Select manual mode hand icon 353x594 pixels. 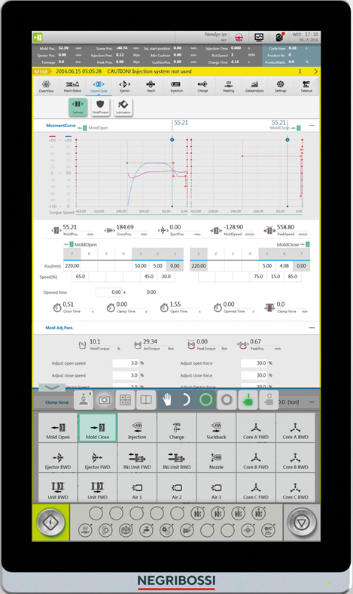point(167,400)
